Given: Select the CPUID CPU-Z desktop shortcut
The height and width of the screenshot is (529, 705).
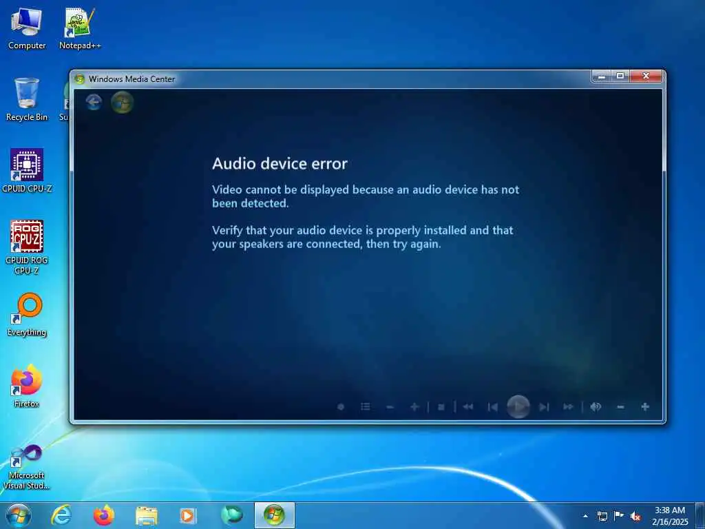Looking at the screenshot, I should pyautogui.click(x=27, y=171).
